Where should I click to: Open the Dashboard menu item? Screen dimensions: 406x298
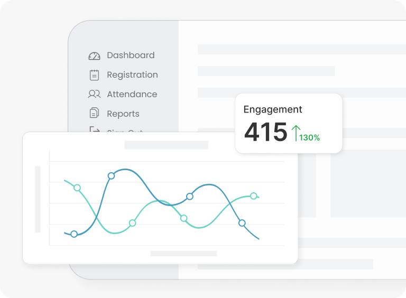pos(131,55)
